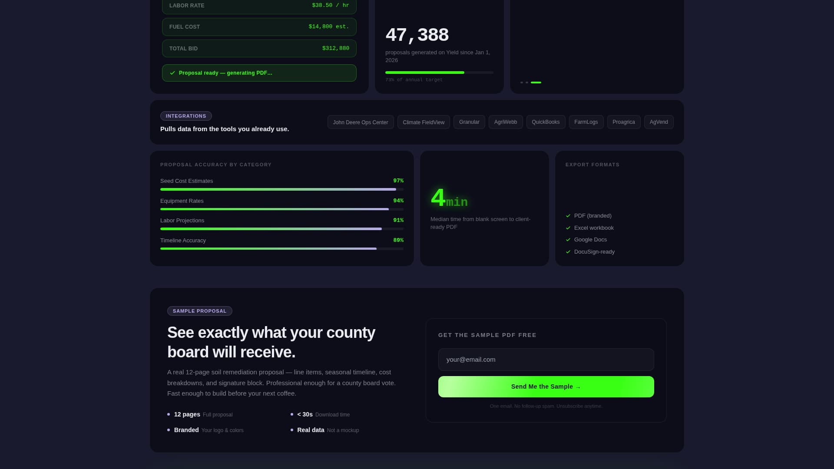Image resolution: width=834 pixels, height=469 pixels.
Task: Click the checkmark icon beside Proposal ready
Action: 172,73
